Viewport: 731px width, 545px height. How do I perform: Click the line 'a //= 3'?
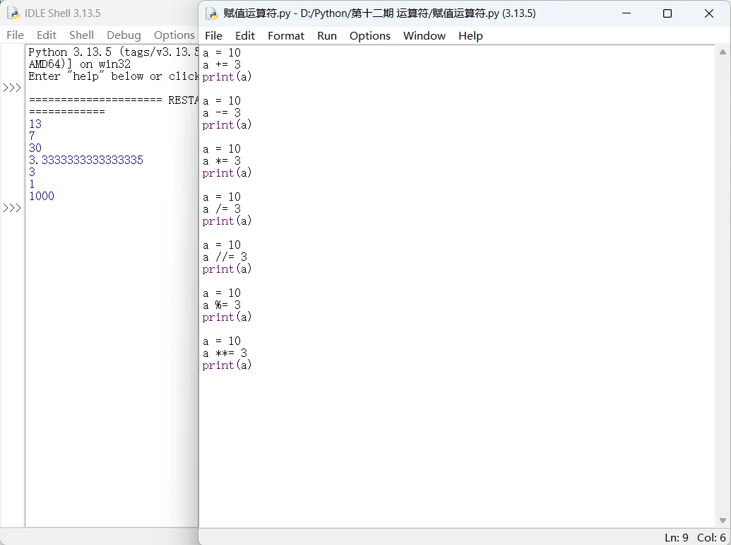[225, 257]
